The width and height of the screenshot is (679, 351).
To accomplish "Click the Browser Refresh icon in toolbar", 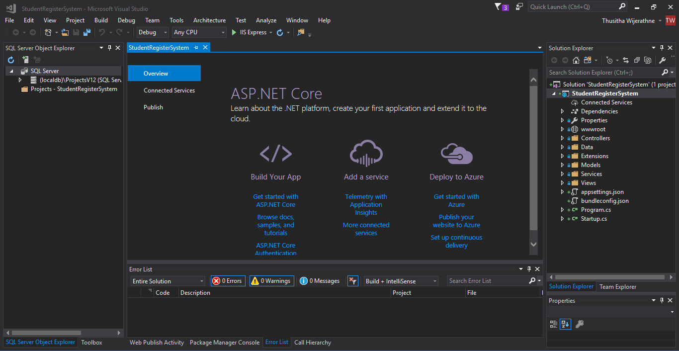I will click(x=280, y=32).
